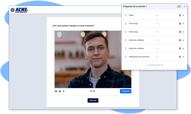Click the blue plus icon in panel header
The height and width of the screenshot is (114, 191).
click(x=185, y=6)
